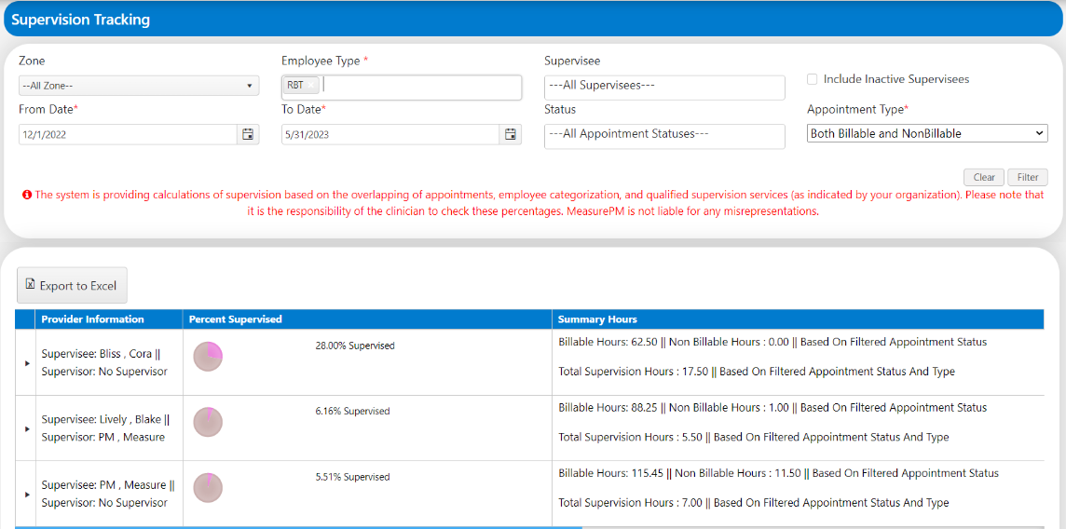Click Total Supervision Hours : 7.00 line

[x=753, y=503]
